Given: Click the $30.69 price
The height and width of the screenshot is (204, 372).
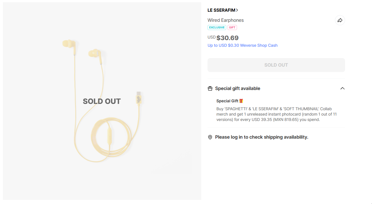Looking at the screenshot, I should click(x=228, y=38).
